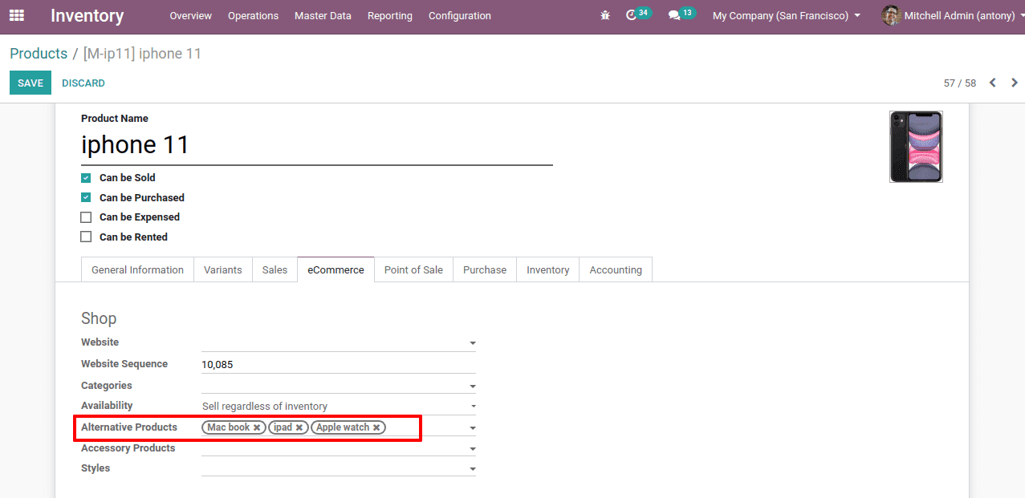Go to previous record arrow
Image resolution: width=1025 pixels, height=498 pixels.
click(993, 83)
